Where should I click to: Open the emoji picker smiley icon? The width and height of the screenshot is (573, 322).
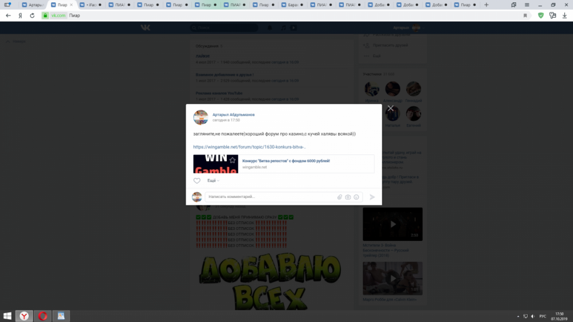[x=356, y=197]
